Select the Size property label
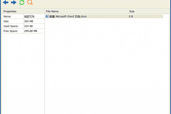Image resolution: width=171 pixels, height=114 pixels. coord(7,21)
